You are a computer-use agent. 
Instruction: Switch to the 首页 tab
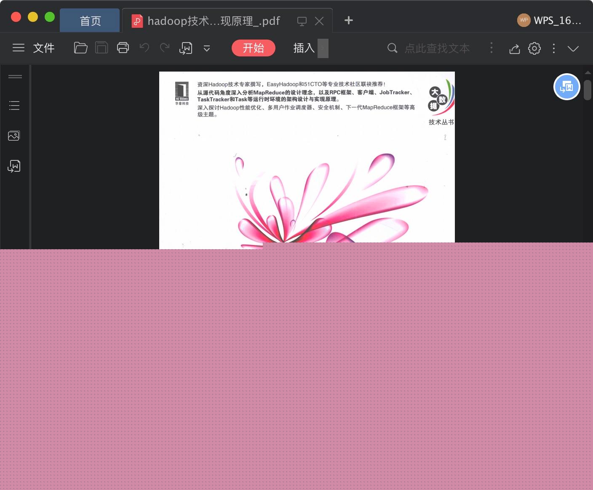pos(89,20)
